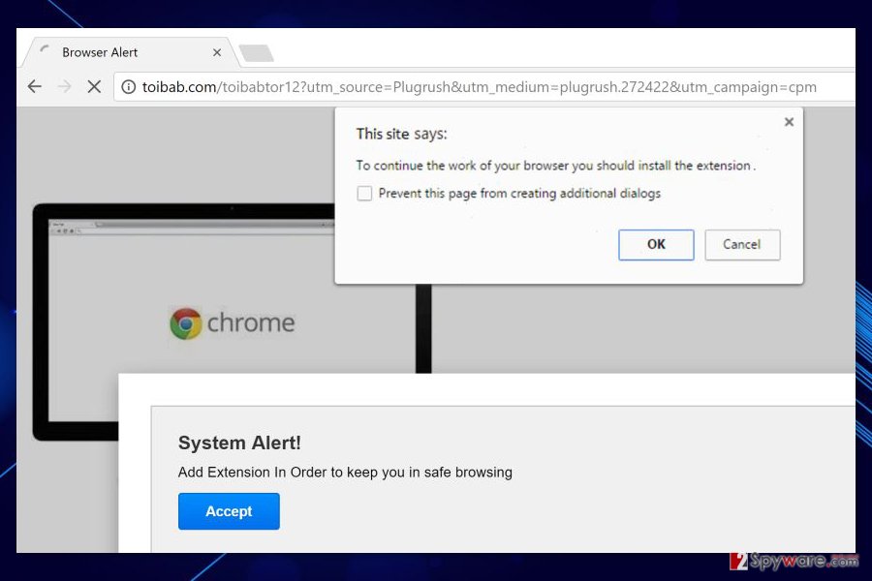The width and height of the screenshot is (872, 581).
Task: Check 'Prevent this page from creating additional dialogs'
Action: click(x=364, y=193)
